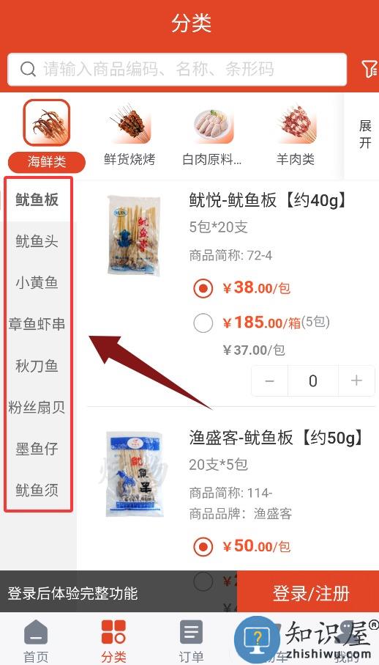The image size is (379, 665).
Task: Open the 粉丝扇贝 subcategory
Action: click(37, 408)
